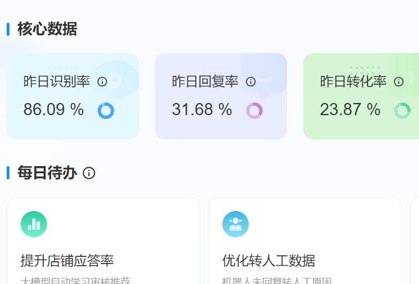Click the info icon beside 昨日回复率
This screenshot has width=419, height=284.
pyautogui.click(x=251, y=82)
